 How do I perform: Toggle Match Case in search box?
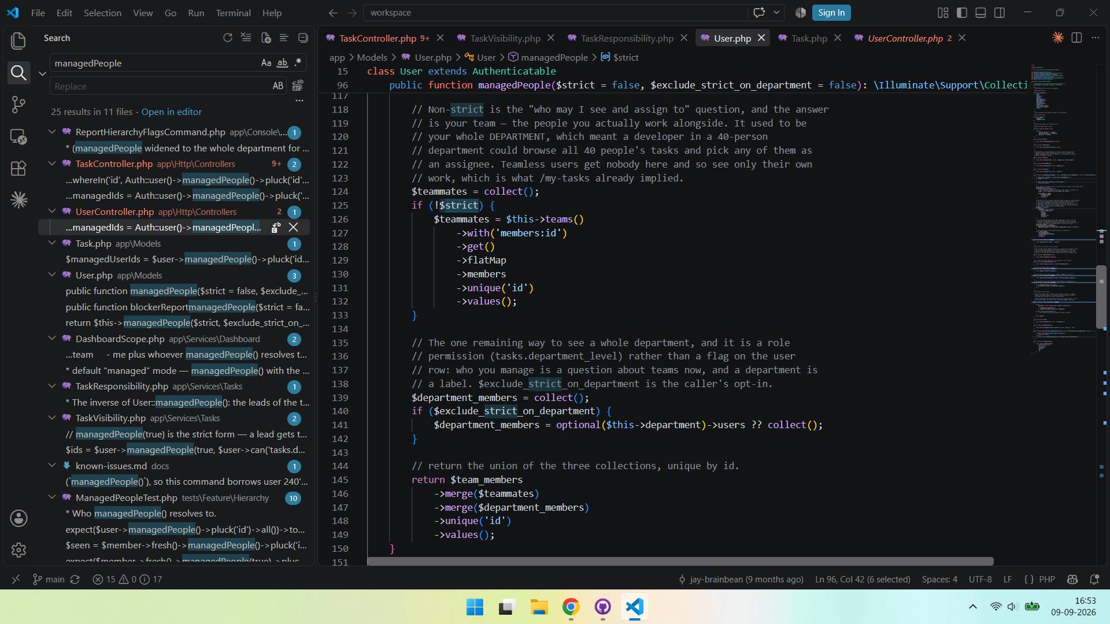point(266,63)
